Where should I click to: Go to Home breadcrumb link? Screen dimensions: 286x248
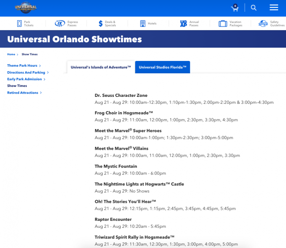tap(11, 54)
